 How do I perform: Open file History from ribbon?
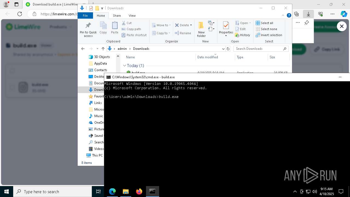(243, 35)
